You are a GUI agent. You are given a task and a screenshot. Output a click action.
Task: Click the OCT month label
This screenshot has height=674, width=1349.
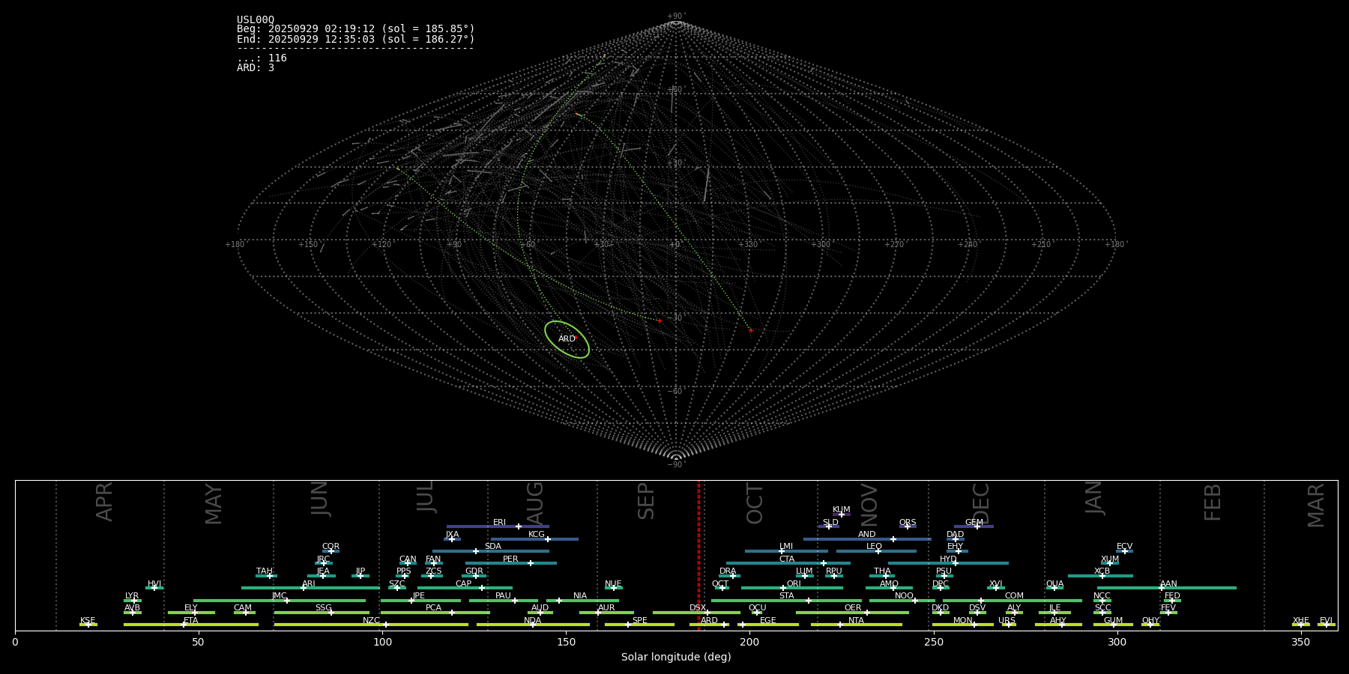(x=755, y=503)
